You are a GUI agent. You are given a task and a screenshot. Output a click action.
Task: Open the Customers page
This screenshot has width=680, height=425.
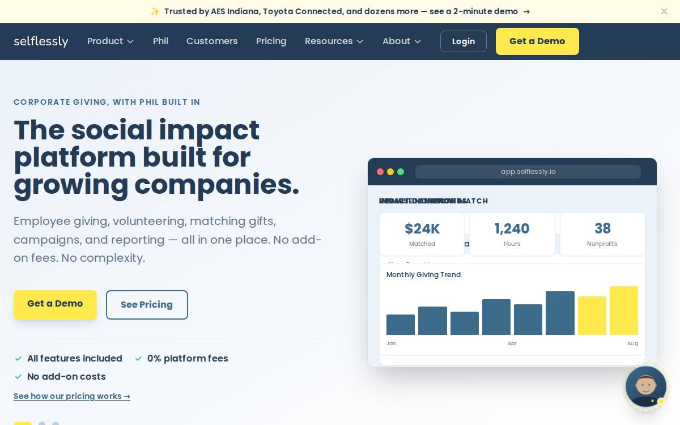point(212,41)
